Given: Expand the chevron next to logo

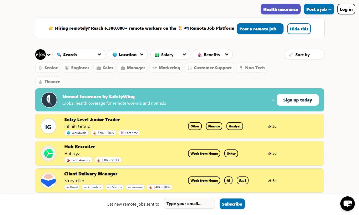Looking at the screenshot, I should click(x=49, y=55).
